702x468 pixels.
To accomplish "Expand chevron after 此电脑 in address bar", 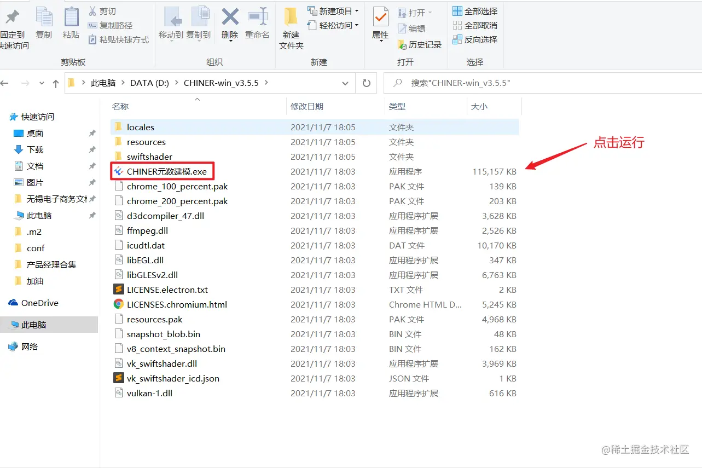I will click(x=123, y=83).
